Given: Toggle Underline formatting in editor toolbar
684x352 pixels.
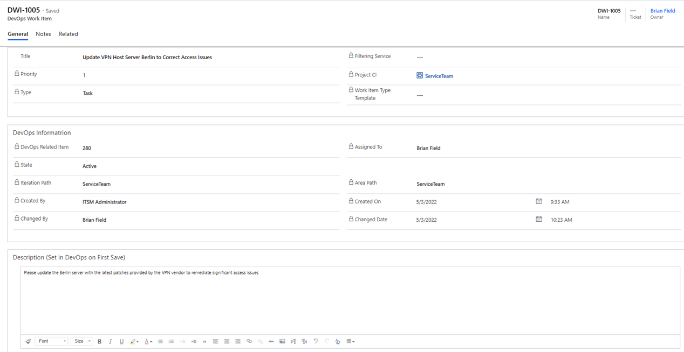Looking at the screenshot, I should pos(121,341).
